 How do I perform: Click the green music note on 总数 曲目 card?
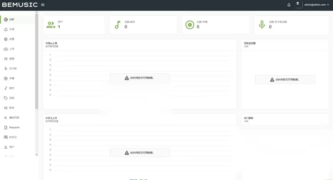[x=118, y=25]
